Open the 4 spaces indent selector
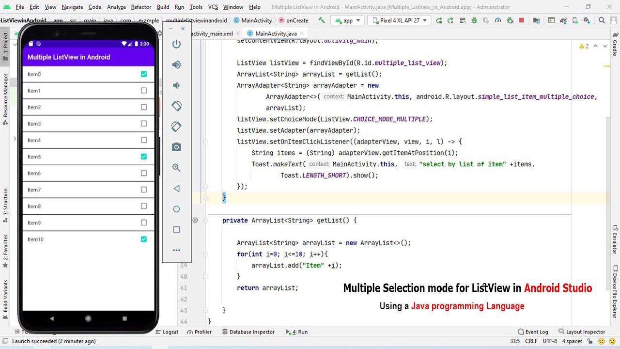Screen dimensions: 620x349 point(572,341)
